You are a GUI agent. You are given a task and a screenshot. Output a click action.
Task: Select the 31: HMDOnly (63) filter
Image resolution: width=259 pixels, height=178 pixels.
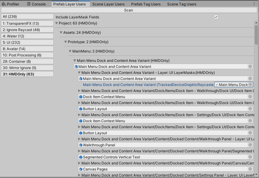tap(27, 74)
